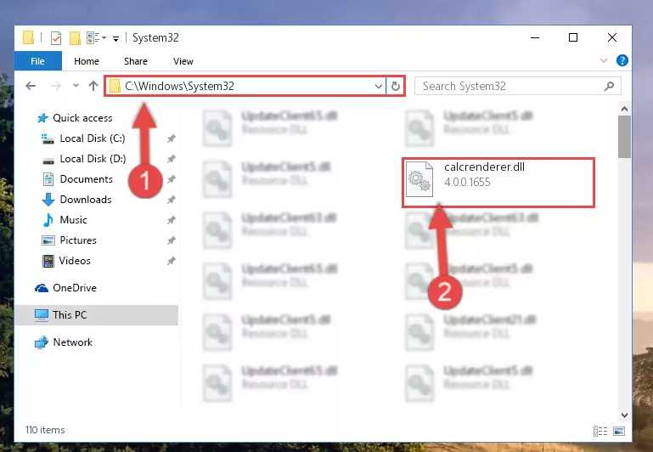Open the Recent locations dropdown arrow
The height and width of the screenshot is (452, 653).
coord(76,86)
